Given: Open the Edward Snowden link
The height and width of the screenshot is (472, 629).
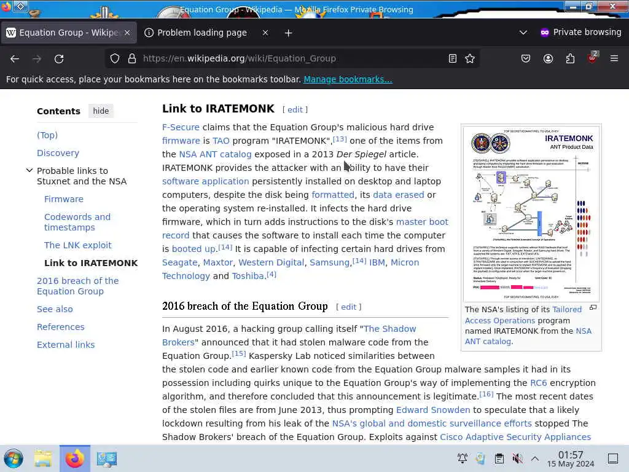Looking at the screenshot, I should [433, 410].
